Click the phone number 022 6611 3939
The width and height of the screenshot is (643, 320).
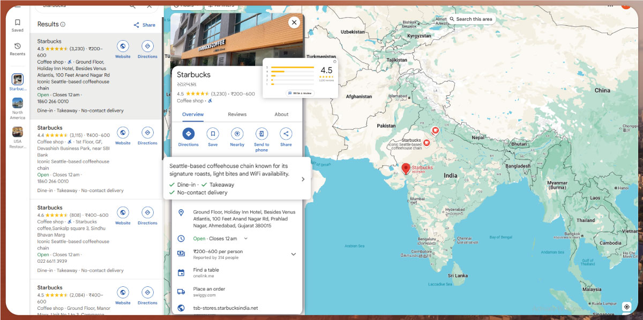pyautogui.click(x=53, y=261)
